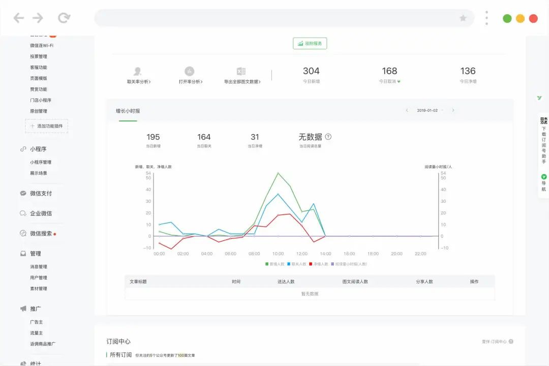The width and height of the screenshot is (549, 366).
Task: Toggle 净增人数 series in chart legend
Action: click(311, 264)
